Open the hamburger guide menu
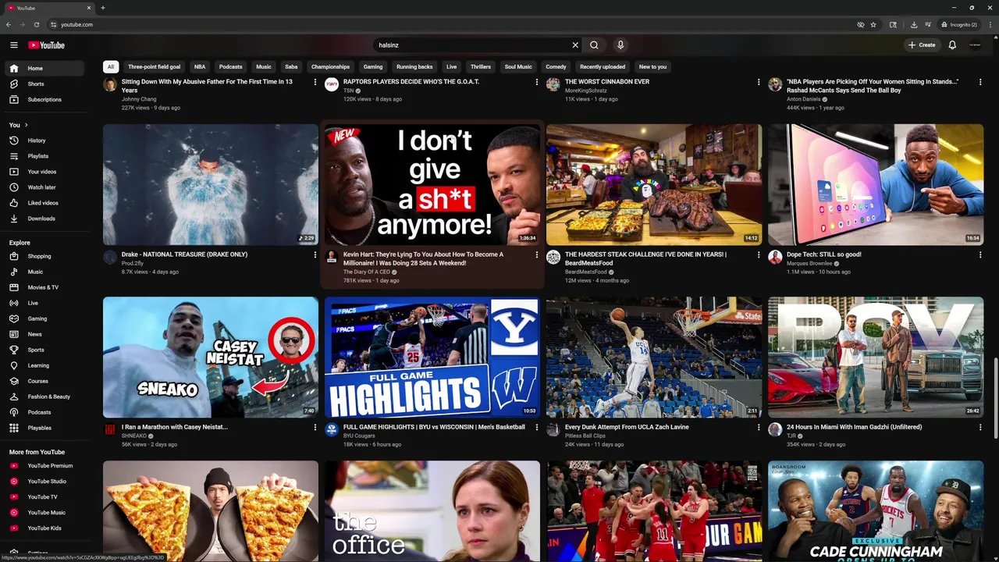The width and height of the screenshot is (999, 562). 13,45
